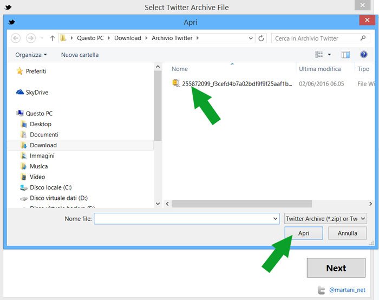Click the Next button in the wizard

click(336, 268)
